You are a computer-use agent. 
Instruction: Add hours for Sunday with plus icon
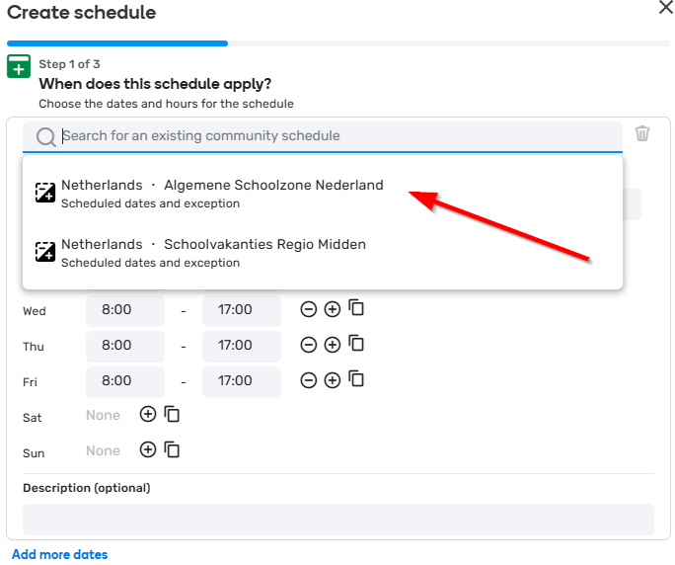pos(148,450)
